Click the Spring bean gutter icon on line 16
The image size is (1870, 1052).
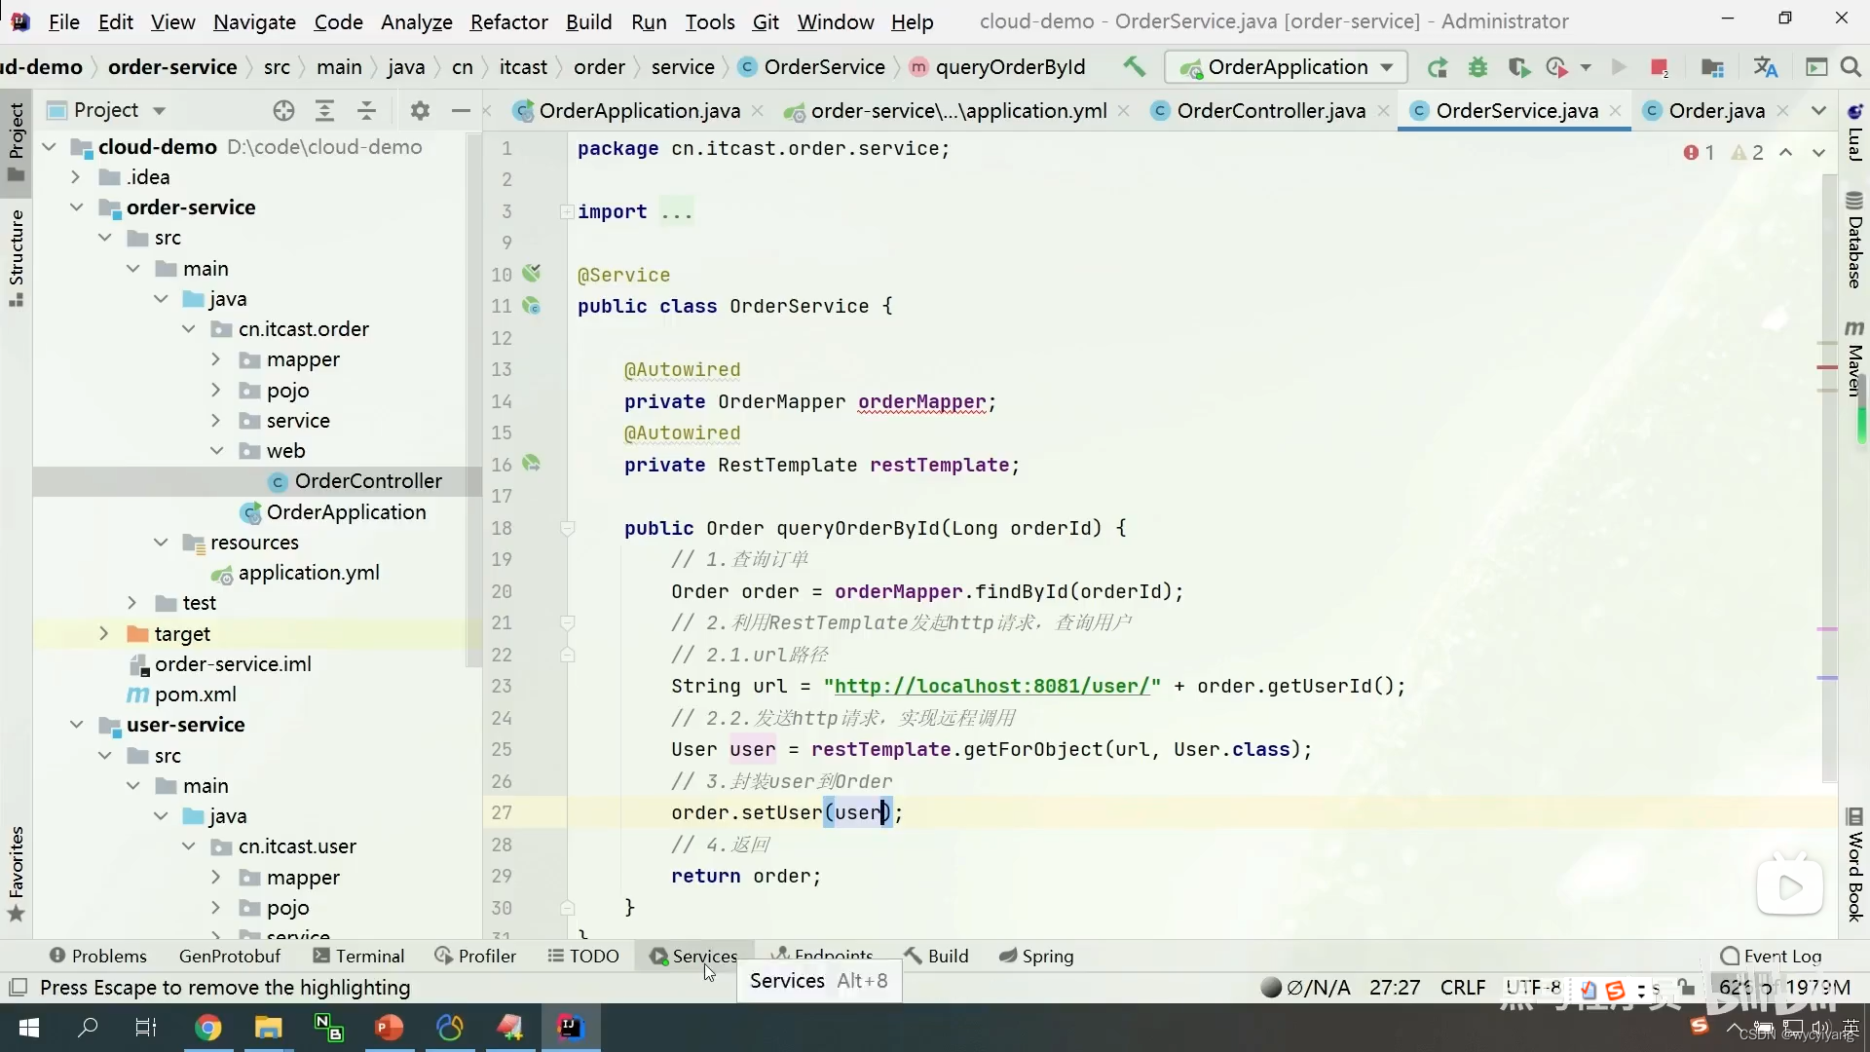532,464
